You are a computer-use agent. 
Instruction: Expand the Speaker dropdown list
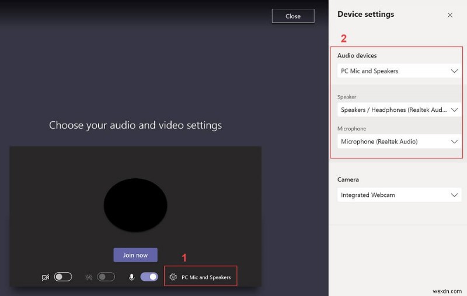click(399, 110)
